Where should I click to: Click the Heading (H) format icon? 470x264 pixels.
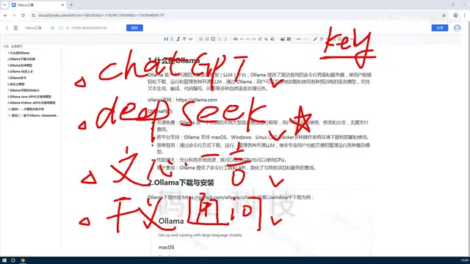point(166,39)
